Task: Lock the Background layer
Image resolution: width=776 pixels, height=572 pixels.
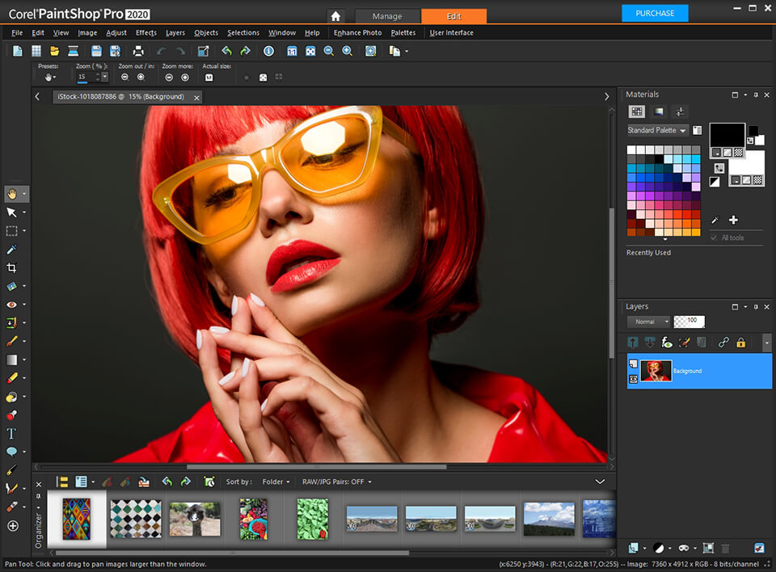Action: pyautogui.click(x=742, y=342)
